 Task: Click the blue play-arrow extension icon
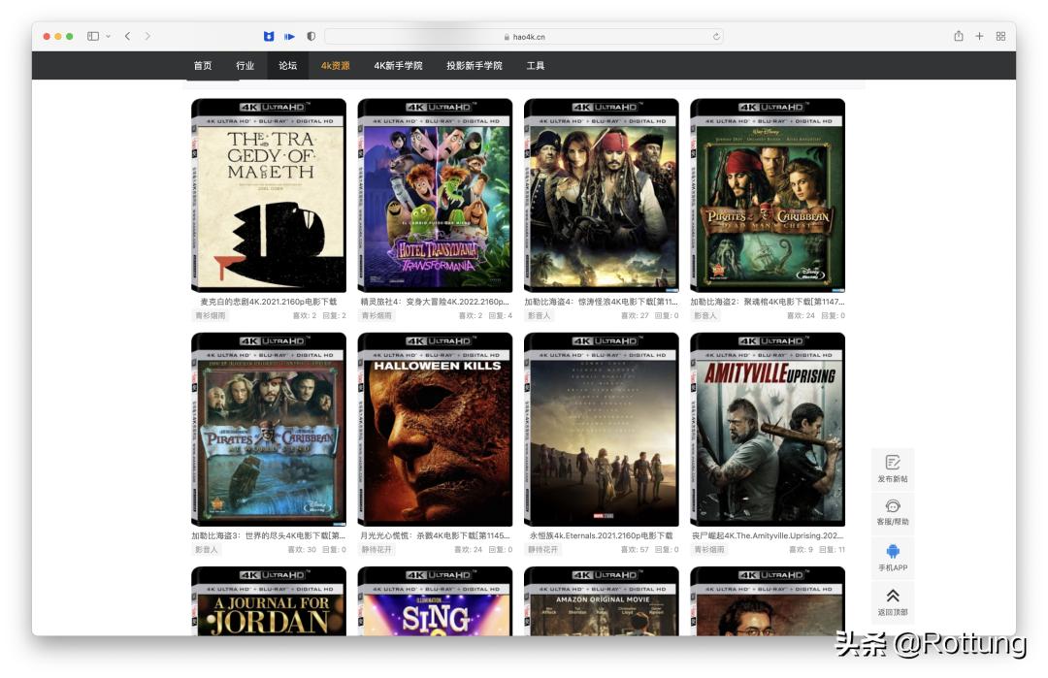[x=289, y=36]
